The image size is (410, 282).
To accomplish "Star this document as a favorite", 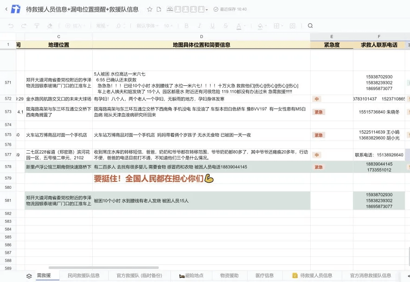I will point(149,9).
